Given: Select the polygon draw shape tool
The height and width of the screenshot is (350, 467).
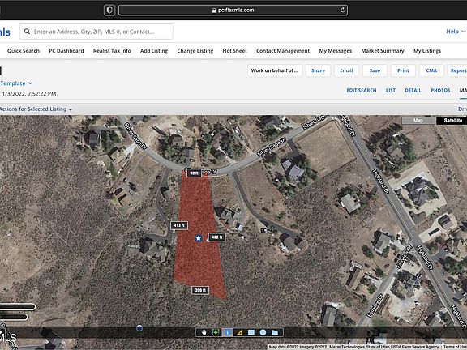Looking at the screenshot, I should tap(275, 332).
